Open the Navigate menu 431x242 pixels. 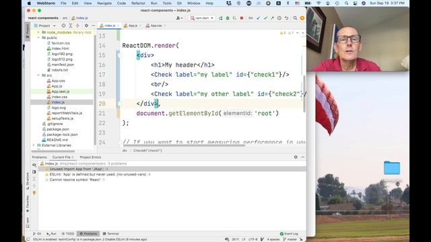(104, 3)
